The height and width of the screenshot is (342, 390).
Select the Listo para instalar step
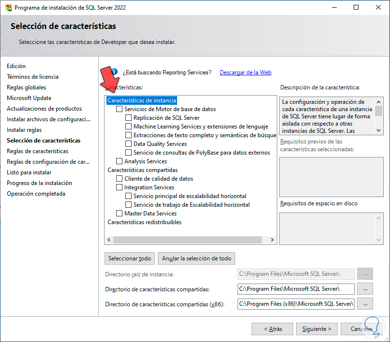(29, 172)
